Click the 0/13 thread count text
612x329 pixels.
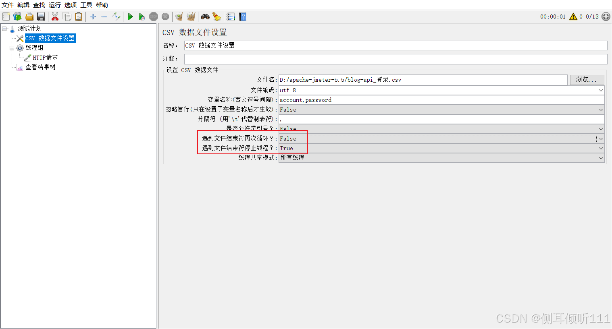(592, 17)
